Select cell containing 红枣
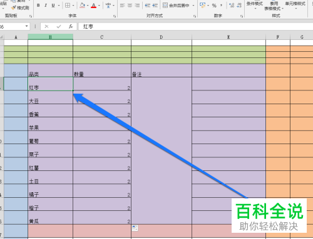This screenshot has height=239, width=313. click(x=50, y=84)
